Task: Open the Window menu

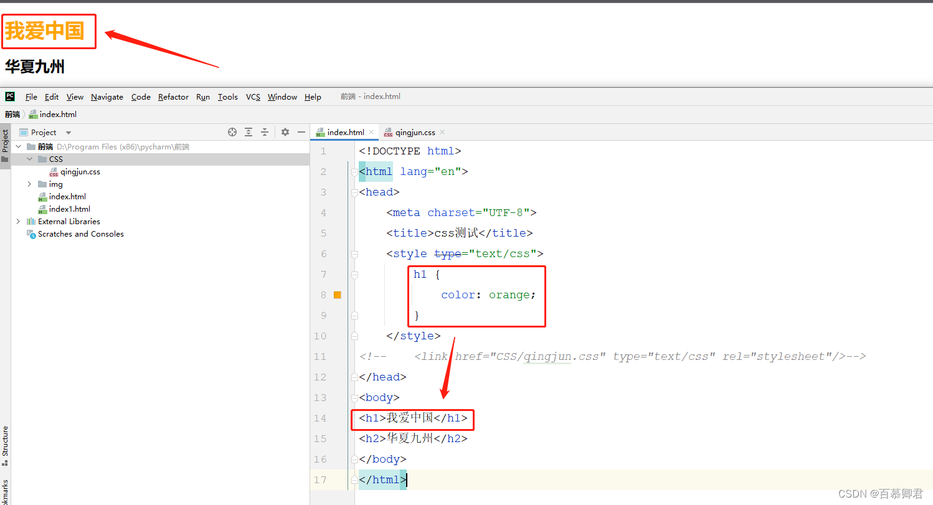Action: click(282, 97)
